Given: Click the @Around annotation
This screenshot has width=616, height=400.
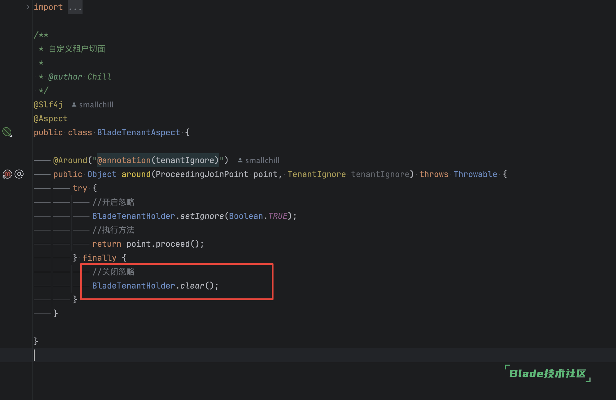Looking at the screenshot, I should 70,160.
